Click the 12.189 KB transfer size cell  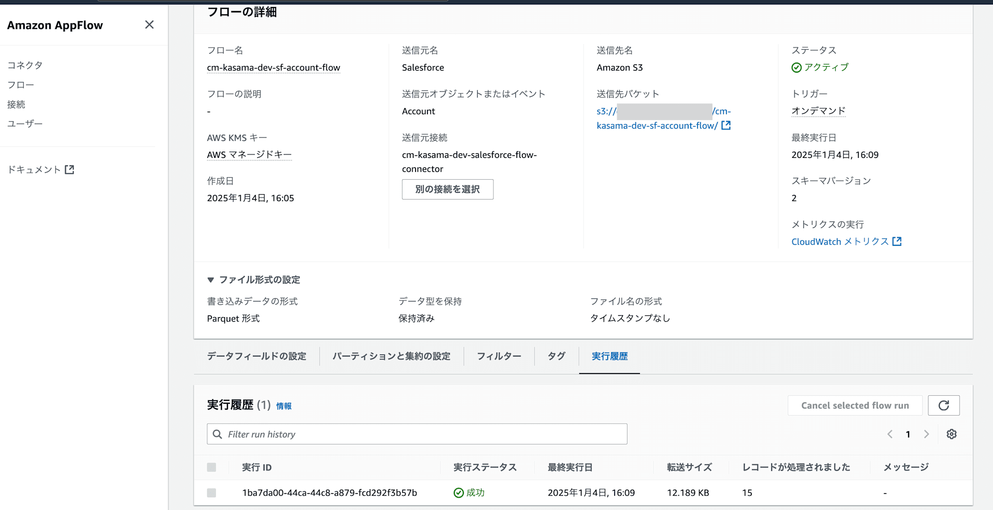coord(688,493)
